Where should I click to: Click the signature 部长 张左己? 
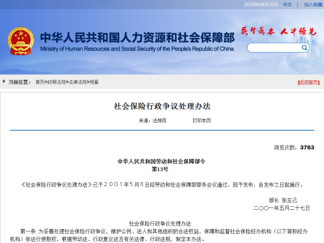tap(283, 200)
